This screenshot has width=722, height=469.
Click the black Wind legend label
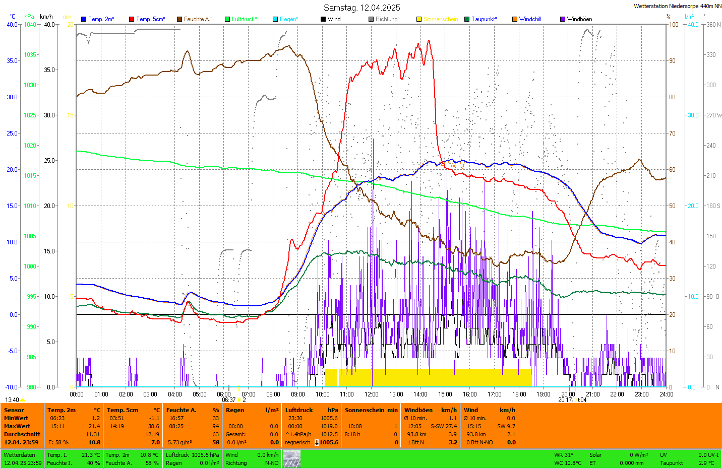pos(334,19)
